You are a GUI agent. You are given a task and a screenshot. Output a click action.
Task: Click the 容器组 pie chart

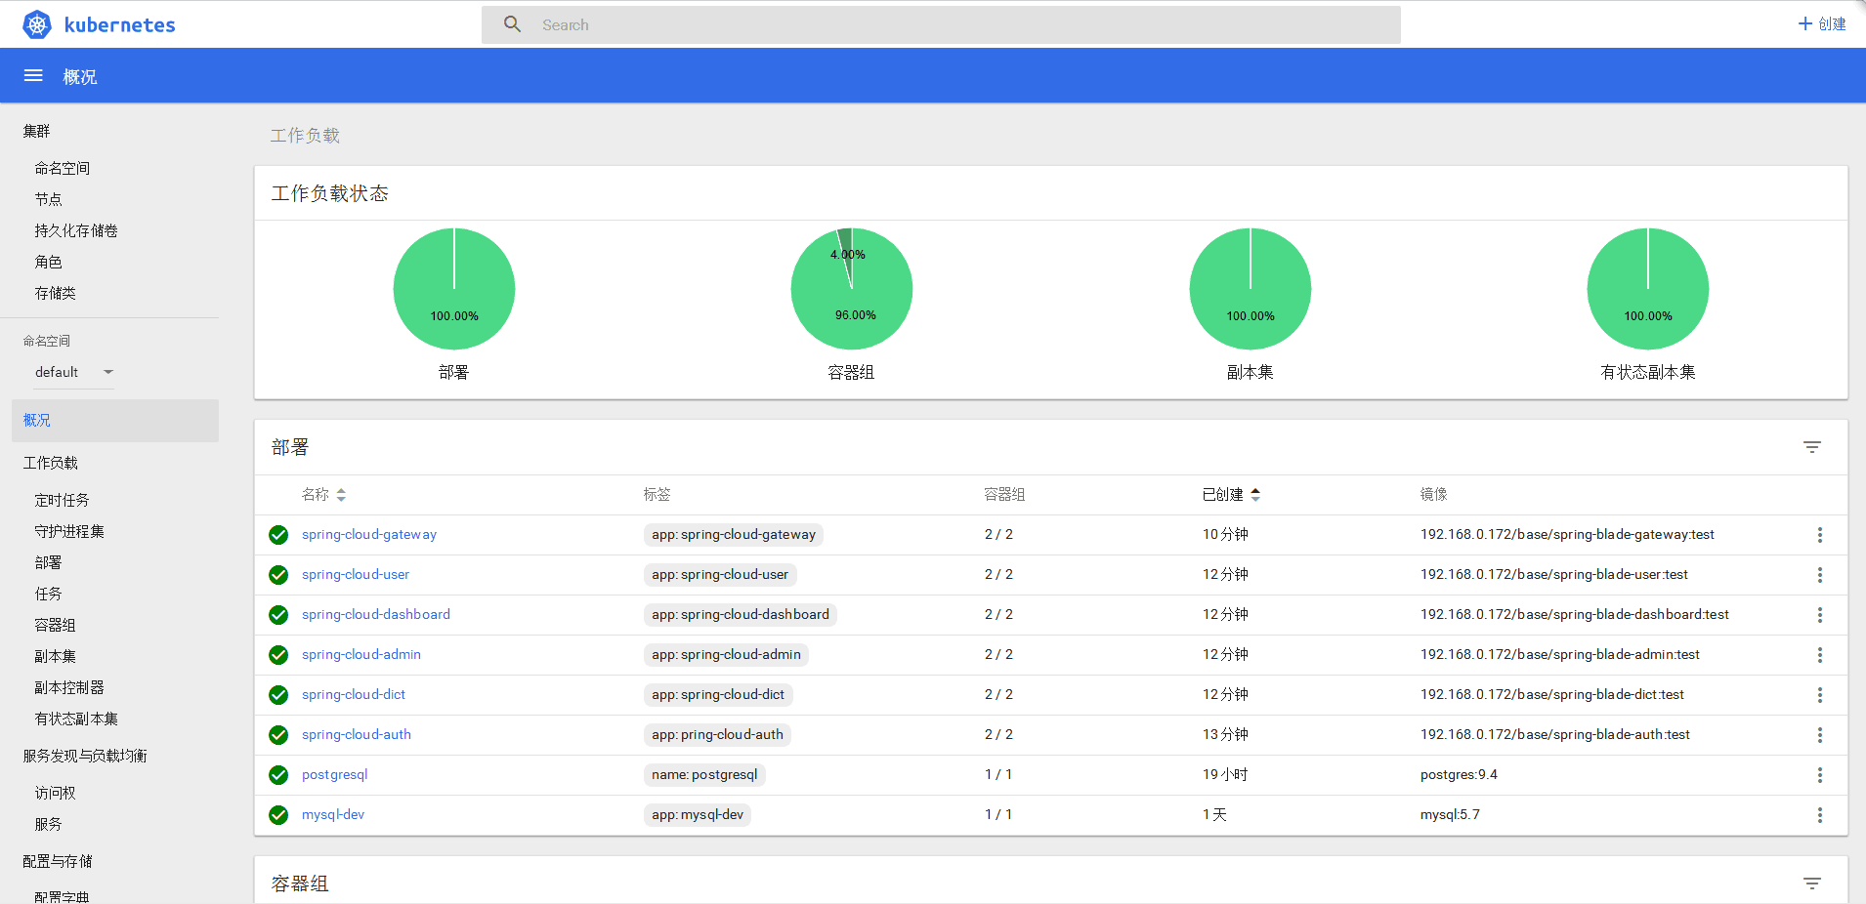point(852,289)
